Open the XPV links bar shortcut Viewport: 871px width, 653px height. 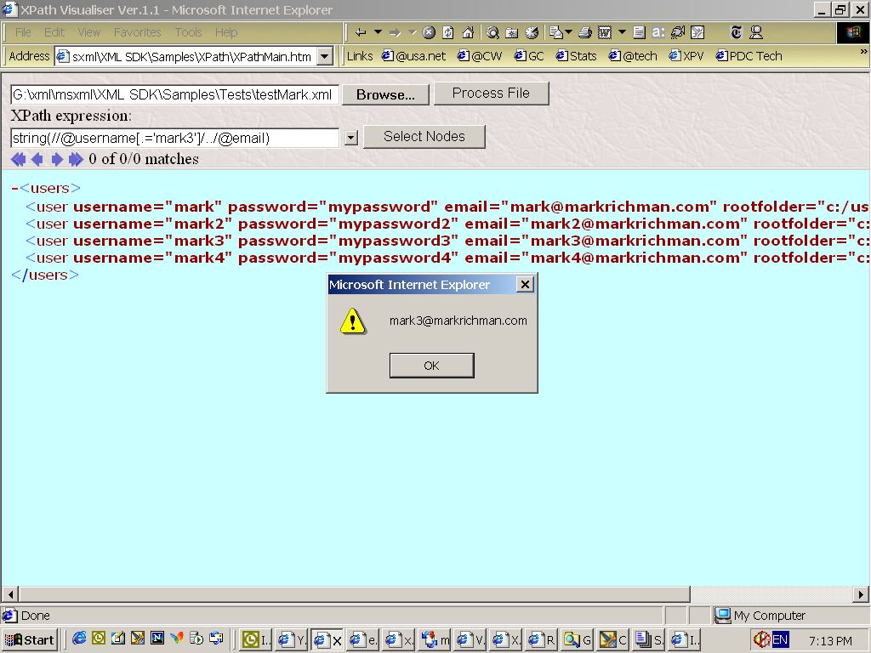686,56
